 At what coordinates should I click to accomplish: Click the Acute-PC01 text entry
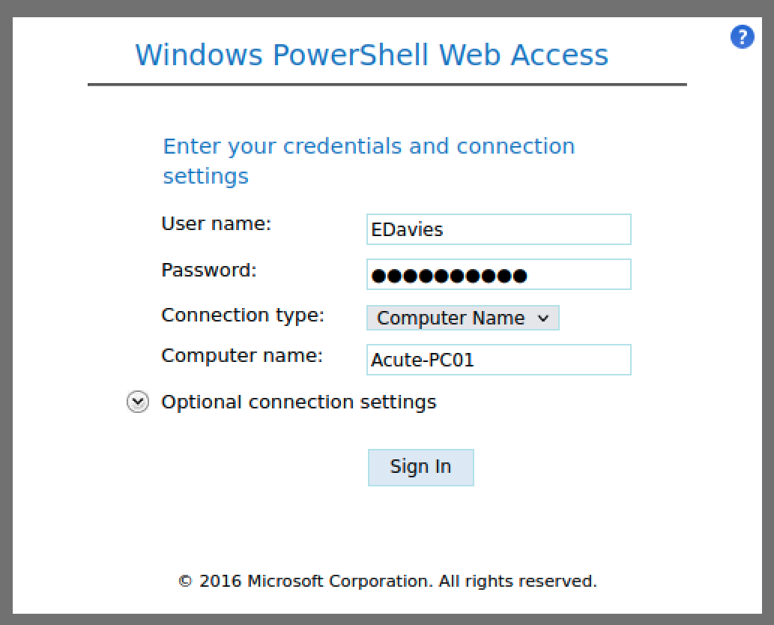[423, 360]
